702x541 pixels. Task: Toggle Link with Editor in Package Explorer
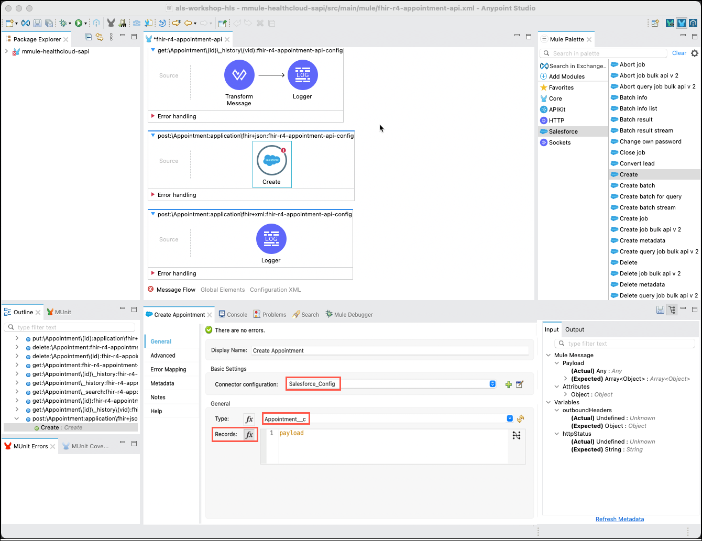click(x=99, y=37)
